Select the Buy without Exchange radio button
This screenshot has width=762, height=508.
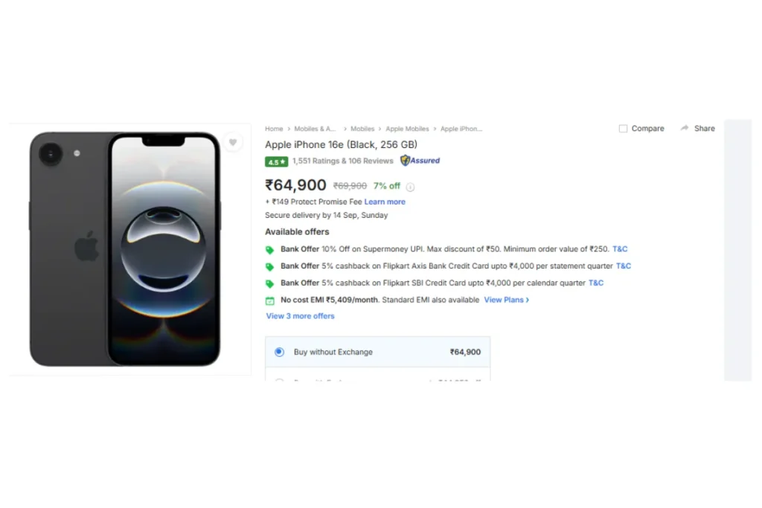pyautogui.click(x=279, y=352)
